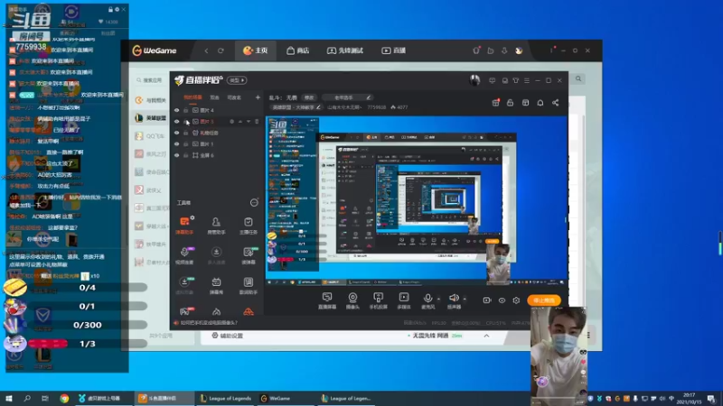Open the mode pill next to the 直播伴侣 logo
Viewport: 723px width, 406px height.
(237, 80)
